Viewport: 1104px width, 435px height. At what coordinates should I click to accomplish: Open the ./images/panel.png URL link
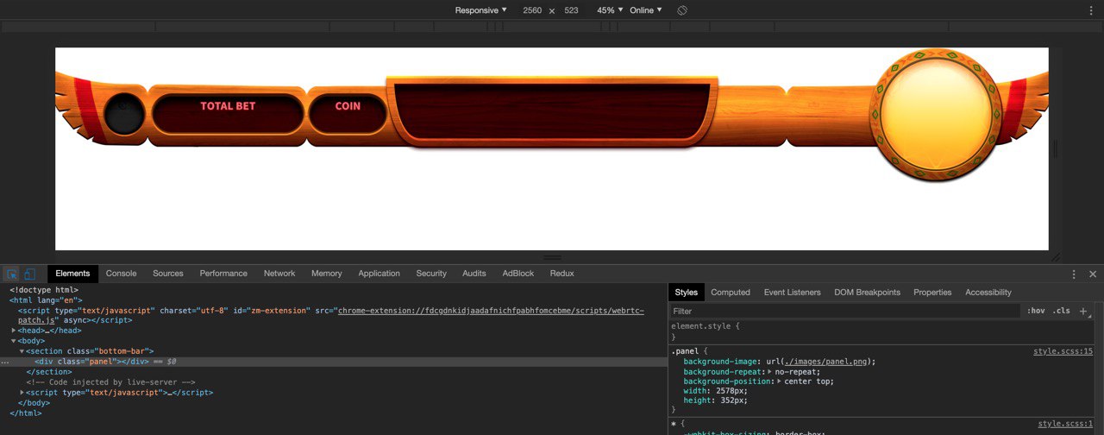pyautogui.click(x=825, y=362)
